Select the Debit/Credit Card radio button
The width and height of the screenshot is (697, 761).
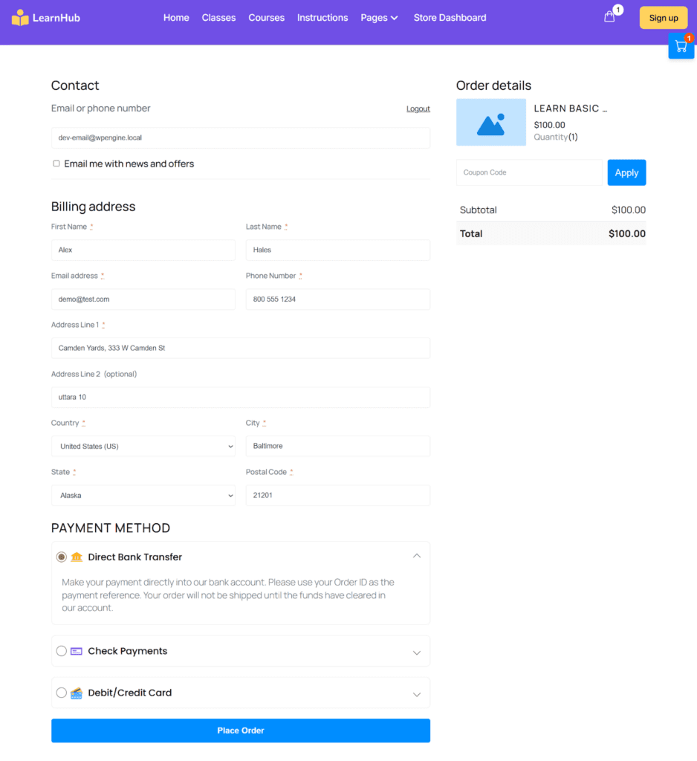62,692
